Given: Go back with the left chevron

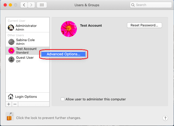Looking at the screenshot, I should click(24, 5).
